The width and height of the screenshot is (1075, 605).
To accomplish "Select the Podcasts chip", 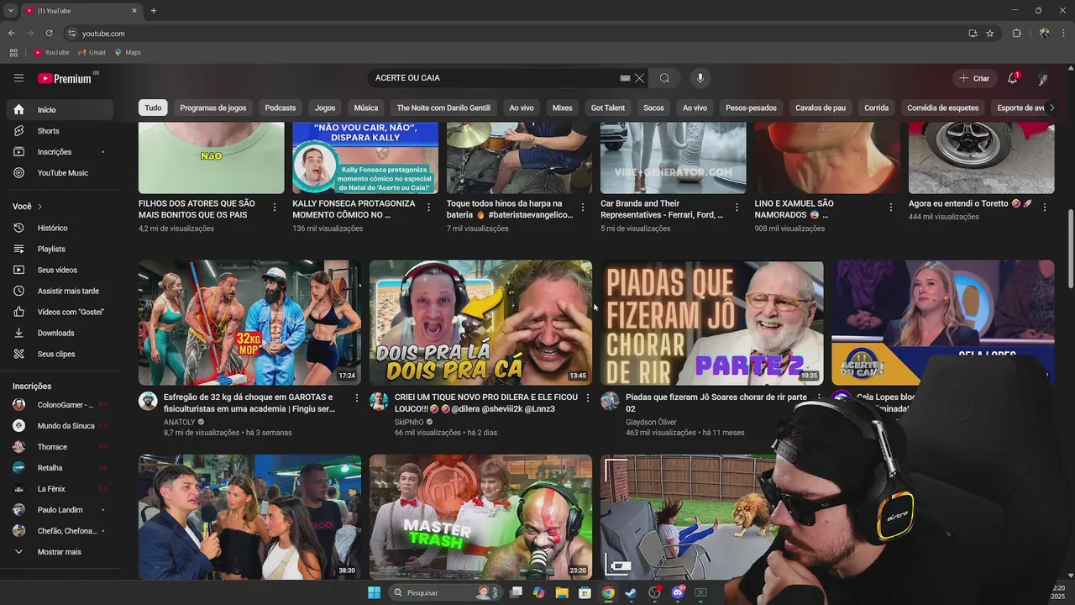I will [281, 108].
